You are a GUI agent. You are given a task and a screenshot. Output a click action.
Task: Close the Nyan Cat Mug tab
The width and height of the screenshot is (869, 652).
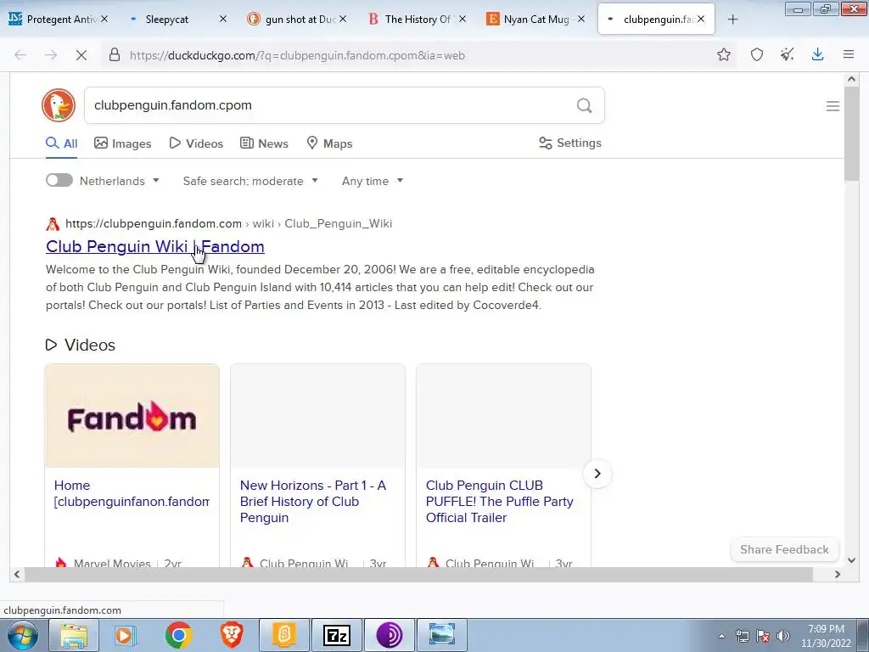(580, 19)
